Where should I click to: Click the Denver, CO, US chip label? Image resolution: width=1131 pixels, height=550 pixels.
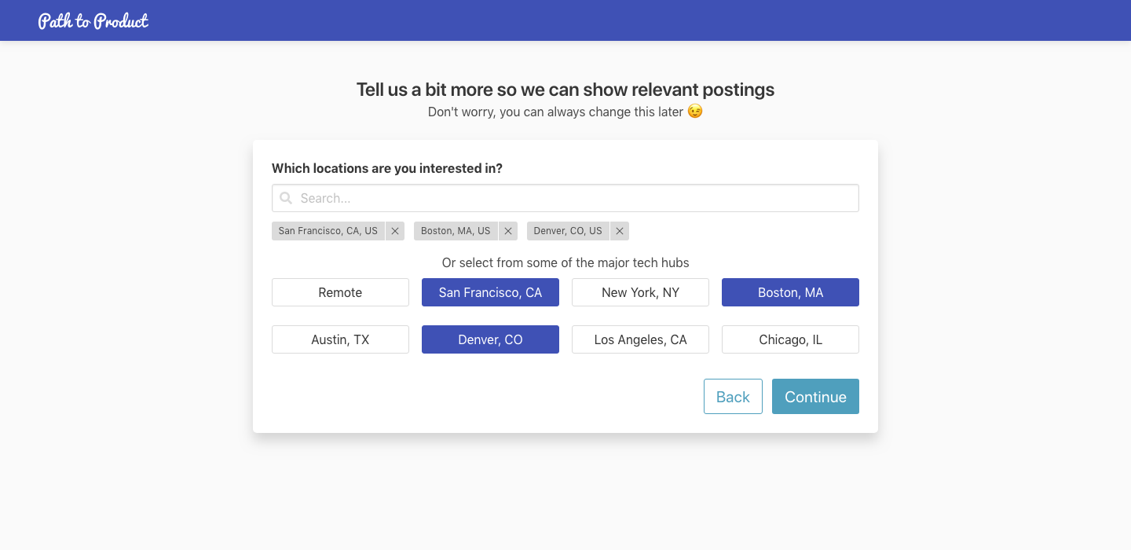(568, 230)
